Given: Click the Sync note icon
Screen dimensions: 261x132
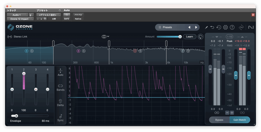Looking at the screenshot, I should 60,118.
